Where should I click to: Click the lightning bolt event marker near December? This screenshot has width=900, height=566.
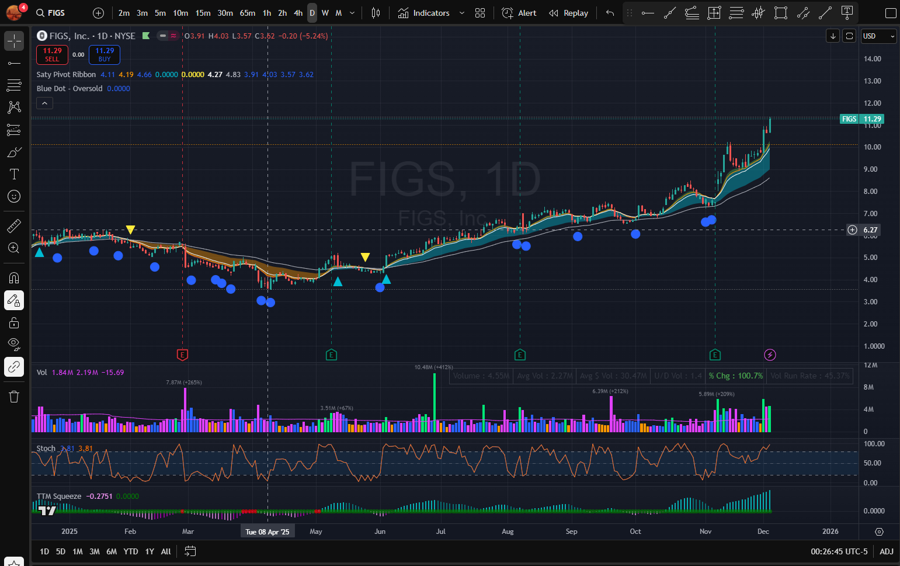pyautogui.click(x=770, y=355)
